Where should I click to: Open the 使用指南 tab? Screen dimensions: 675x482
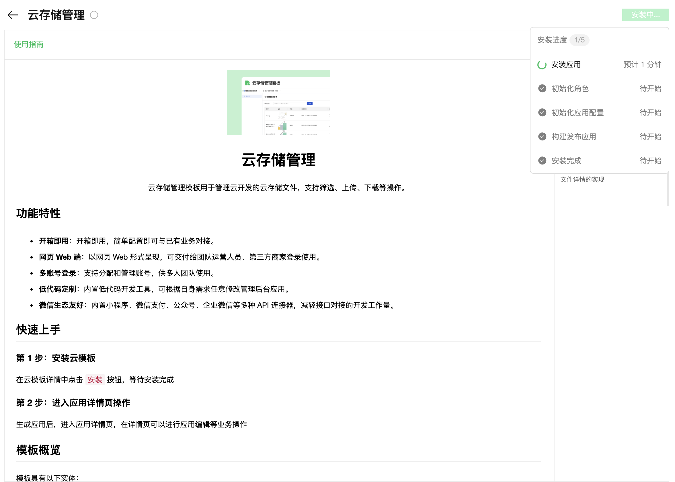pyautogui.click(x=28, y=44)
